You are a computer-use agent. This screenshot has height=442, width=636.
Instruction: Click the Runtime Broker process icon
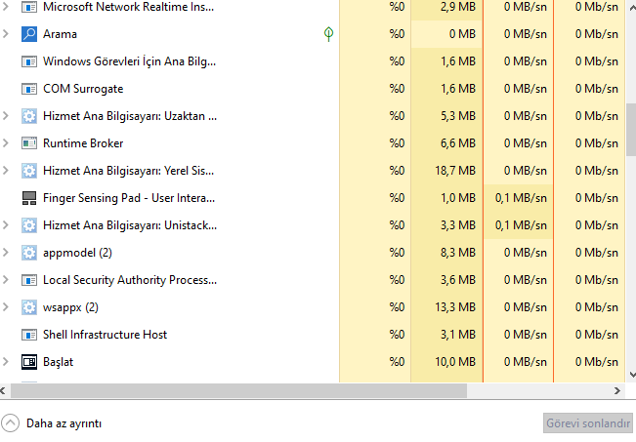29,143
